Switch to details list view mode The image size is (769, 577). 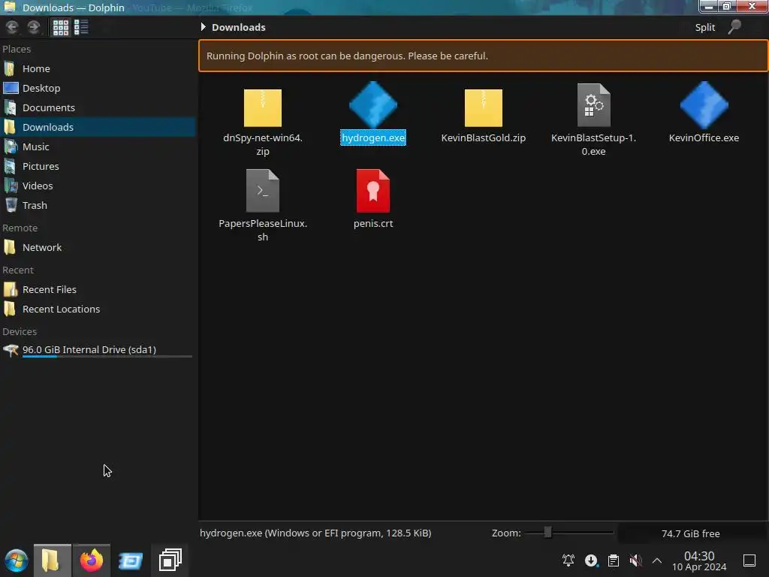[81, 27]
